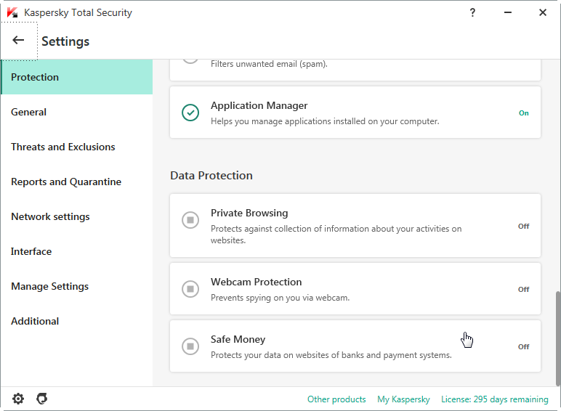Open the help question mark icon
Screen dimensions: 561x411
coord(472,12)
